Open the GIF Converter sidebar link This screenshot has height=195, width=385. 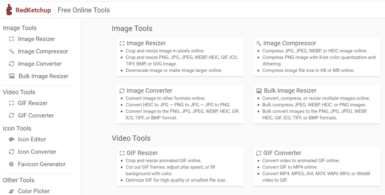(36, 115)
